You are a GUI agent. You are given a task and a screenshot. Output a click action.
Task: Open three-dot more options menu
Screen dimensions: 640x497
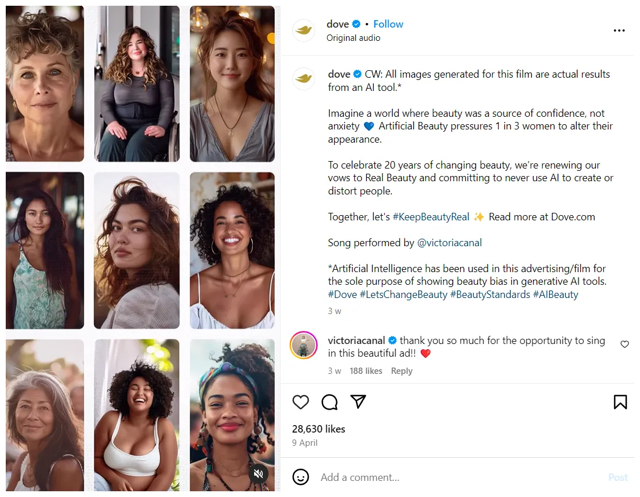(x=619, y=30)
